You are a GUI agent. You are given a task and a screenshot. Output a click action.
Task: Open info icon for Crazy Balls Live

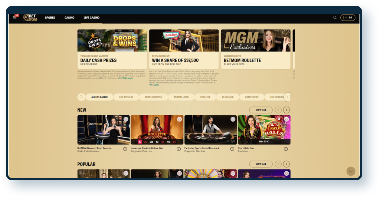point(286,149)
